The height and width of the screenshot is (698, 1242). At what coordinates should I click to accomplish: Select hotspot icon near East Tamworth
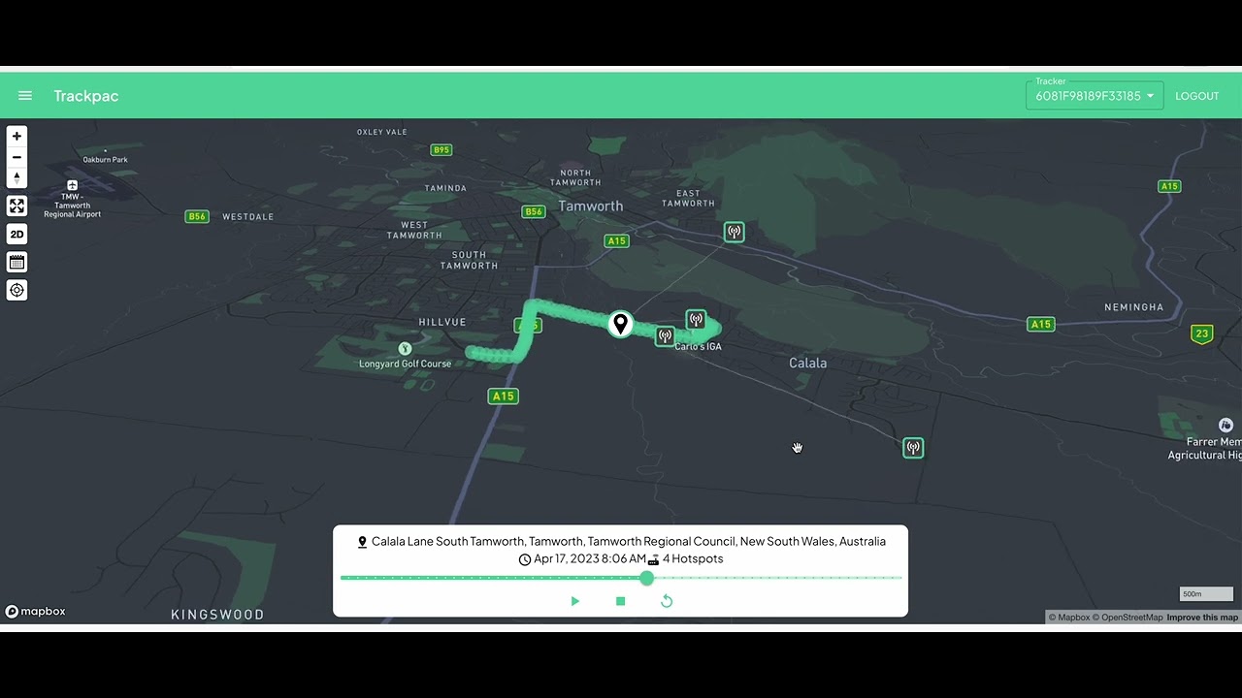pos(735,232)
